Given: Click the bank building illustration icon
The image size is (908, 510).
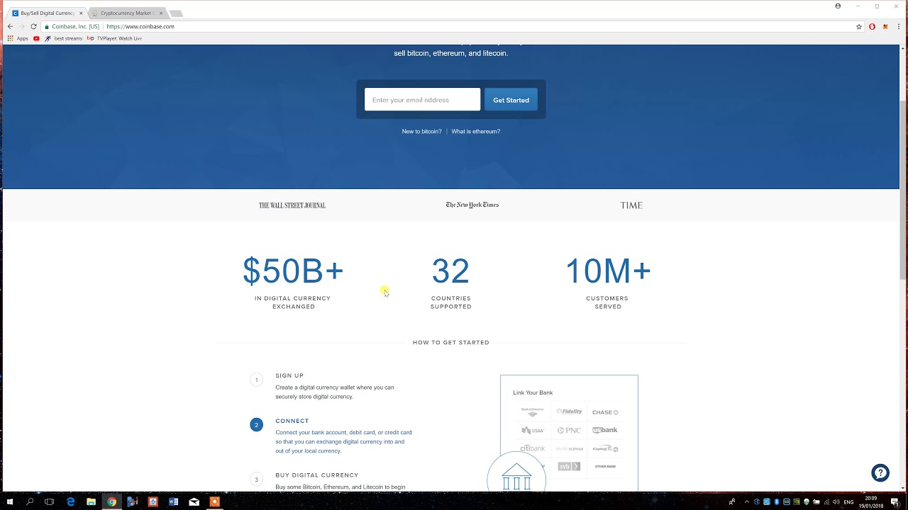Looking at the screenshot, I should pyautogui.click(x=516, y=476).
